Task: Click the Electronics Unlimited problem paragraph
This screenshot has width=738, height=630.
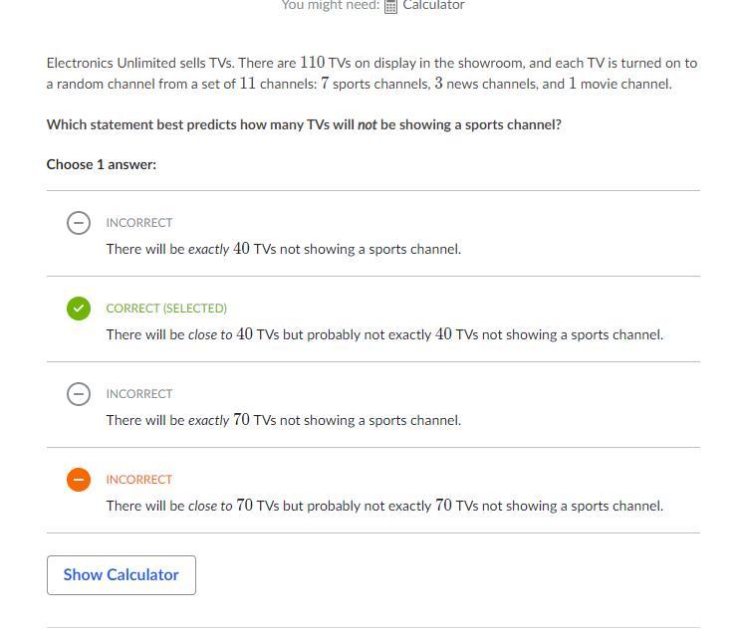Action: pyautogui.click(x=370, y=73)
